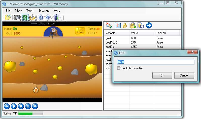Screen dimensions: 201x119
Task: Click the exit door toolbar icon
Action: coord(56,17)
